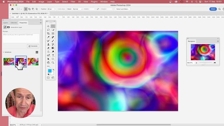Screen dimensions: 224x126
Task: Select the Clone Stamp tool
Action: [x=48, y=44]
